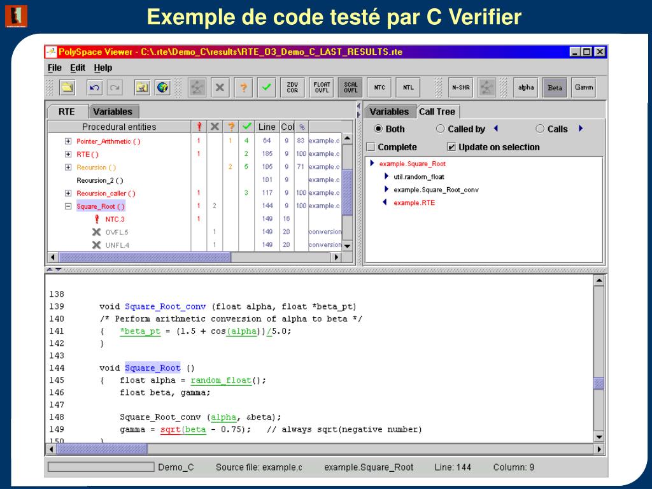Click the empty status bar field
The width and height of the screenshot is (652, 489).
click(x=101, y=467)
